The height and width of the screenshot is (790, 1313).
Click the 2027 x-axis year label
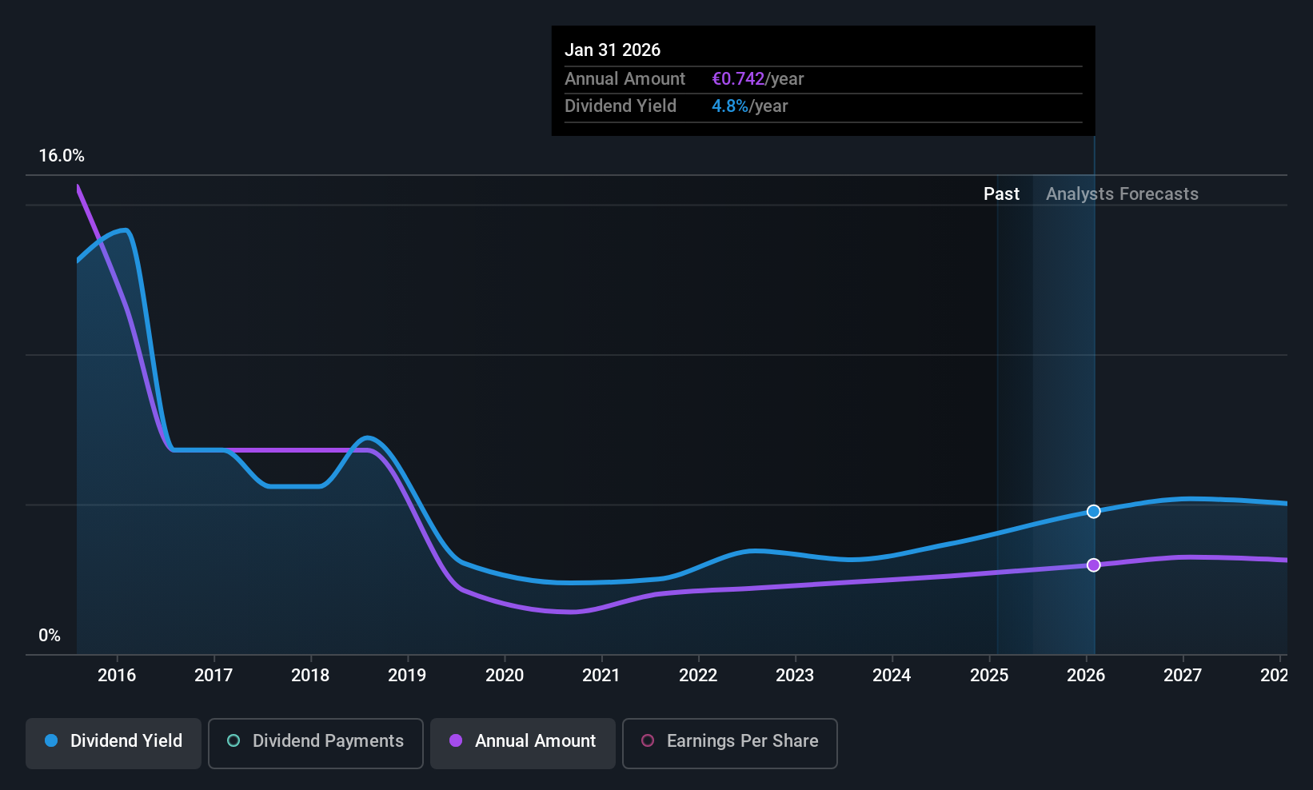tap(1183, 676)
